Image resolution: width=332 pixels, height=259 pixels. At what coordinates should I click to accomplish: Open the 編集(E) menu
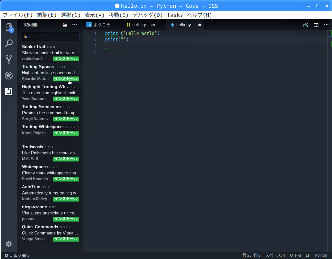47,15
